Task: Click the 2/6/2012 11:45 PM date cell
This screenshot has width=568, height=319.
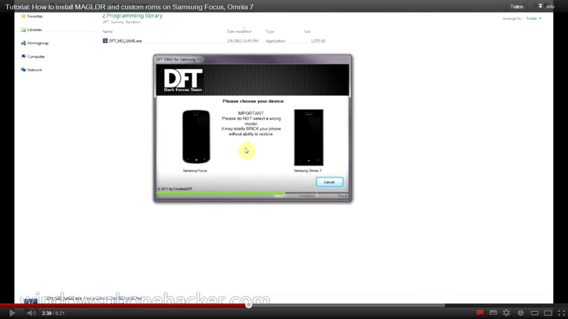Action: tap(242, 41)
